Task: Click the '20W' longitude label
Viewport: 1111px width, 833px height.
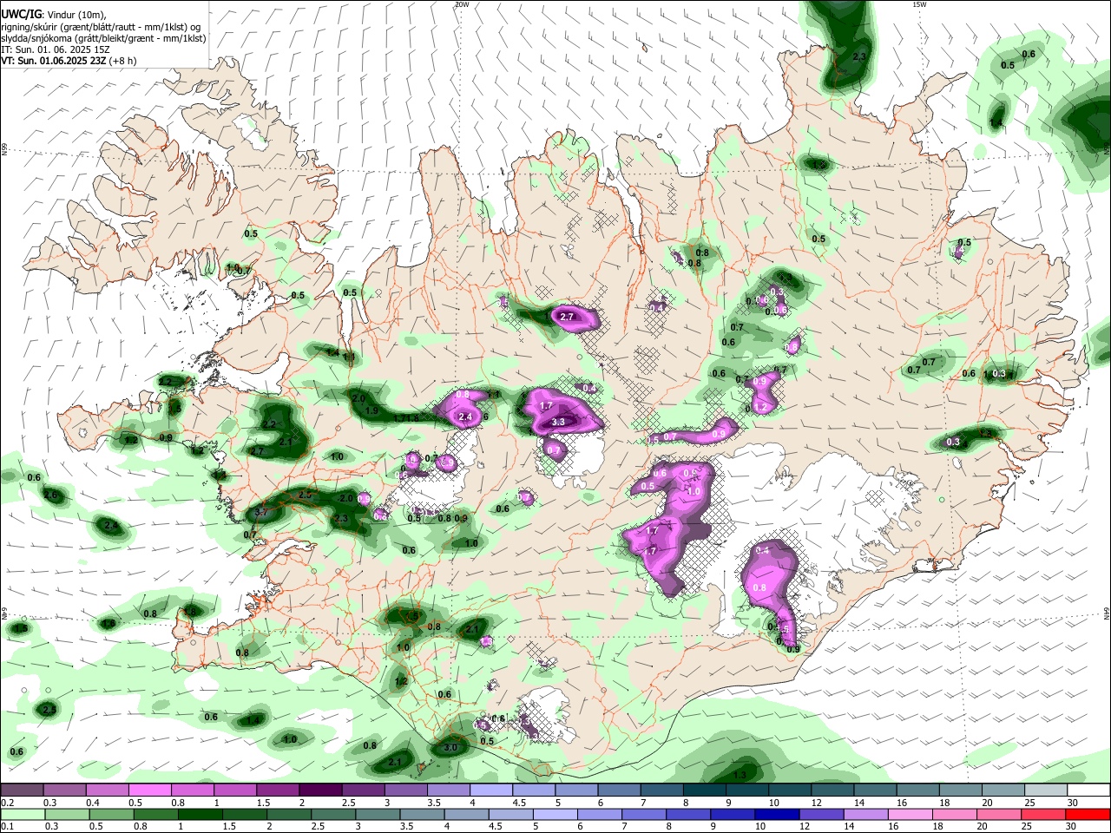Action: tap(462, 4)
